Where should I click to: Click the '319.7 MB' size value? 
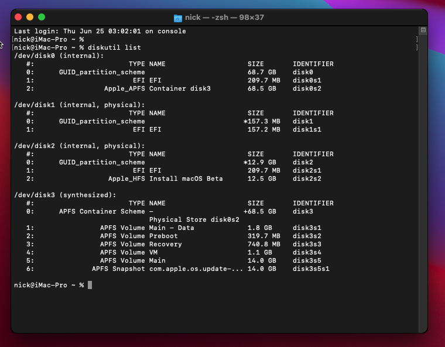[264, 236]
